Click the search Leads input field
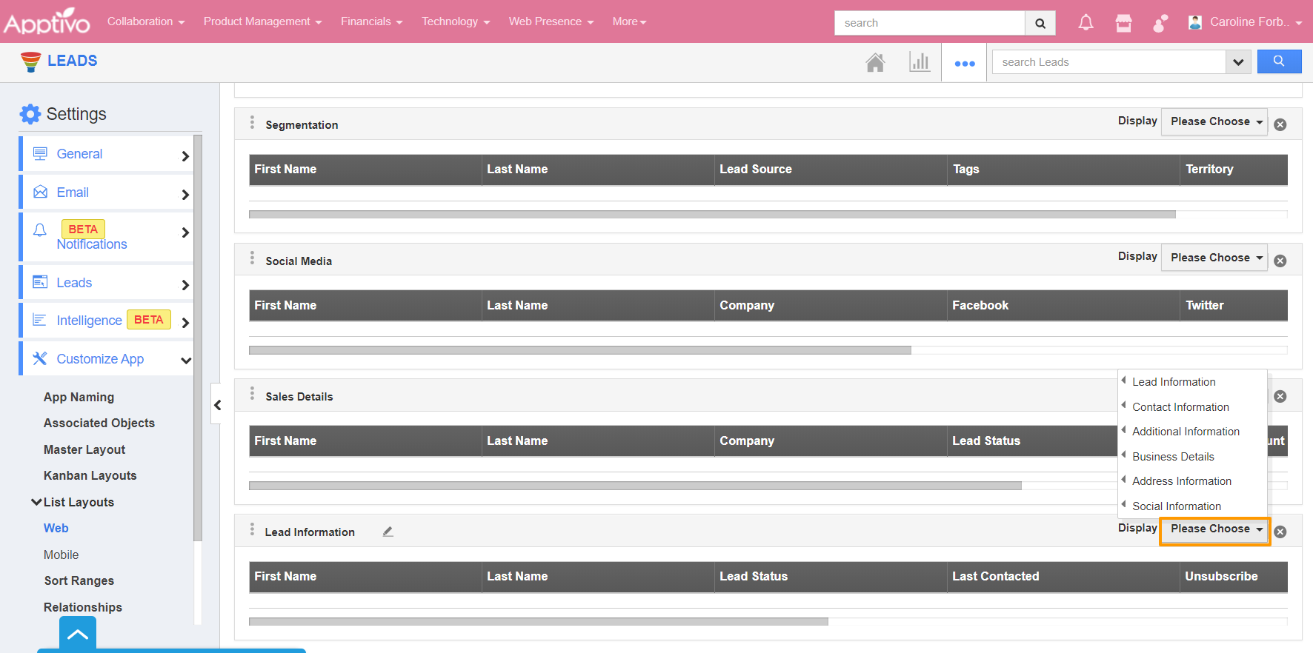 pyautogui.click(x=1108, y=62)
